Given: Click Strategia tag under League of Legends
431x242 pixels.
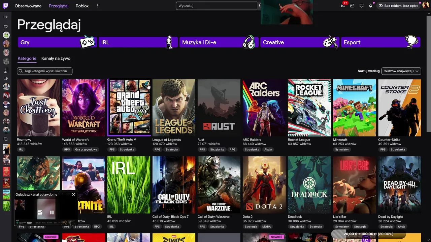Looking at the screenshot, I should point(171,150).
